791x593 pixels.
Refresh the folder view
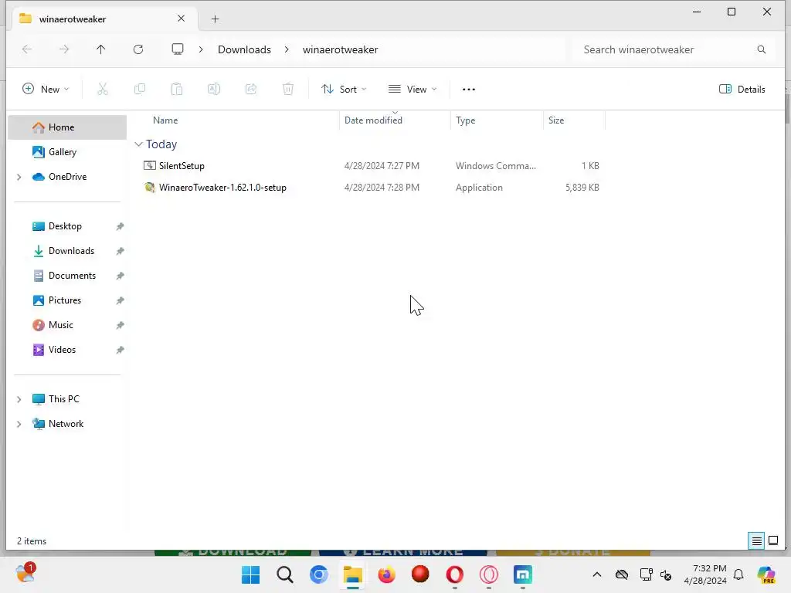click(x=138, y=49)
